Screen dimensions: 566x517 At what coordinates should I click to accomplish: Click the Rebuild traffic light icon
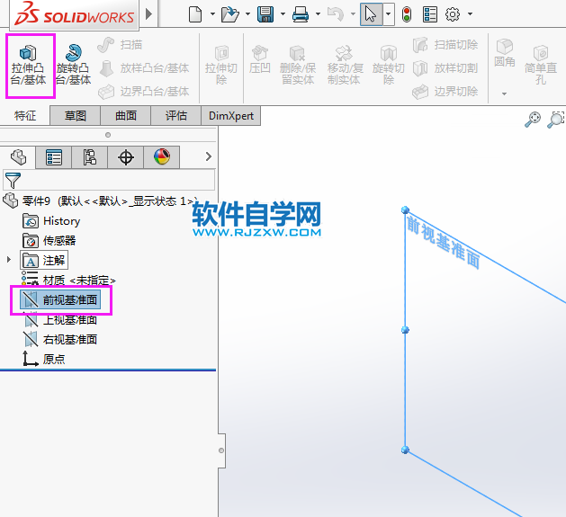click(x=407, y=14)
